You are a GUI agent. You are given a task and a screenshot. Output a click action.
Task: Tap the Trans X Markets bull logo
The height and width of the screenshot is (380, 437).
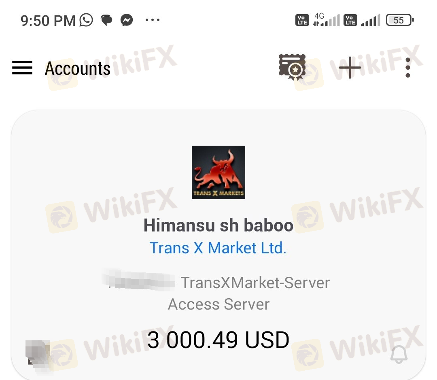coord(218,172)
